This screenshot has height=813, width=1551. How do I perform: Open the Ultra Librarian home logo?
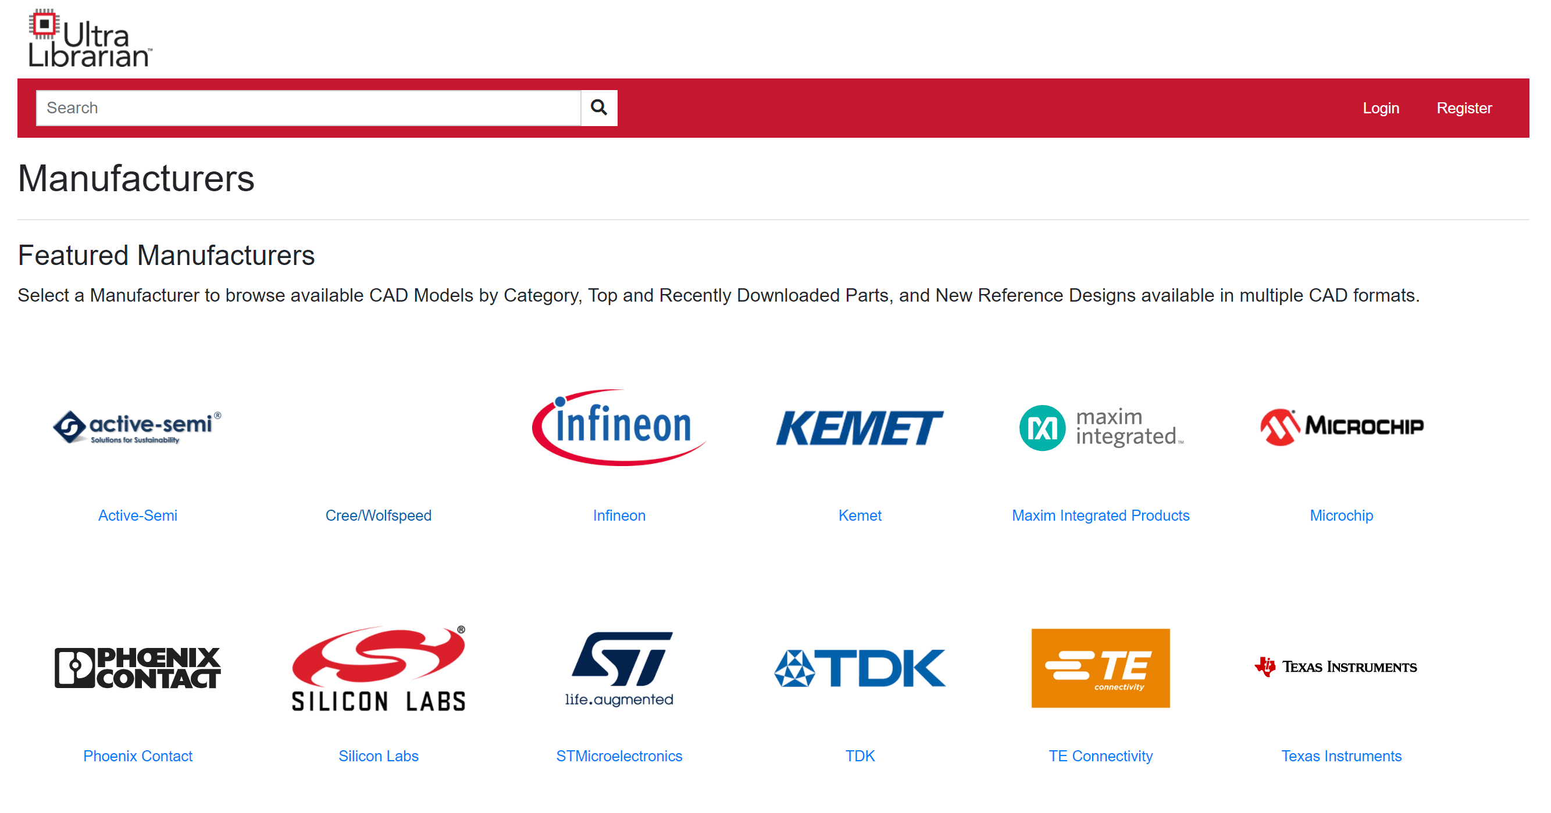90,38
